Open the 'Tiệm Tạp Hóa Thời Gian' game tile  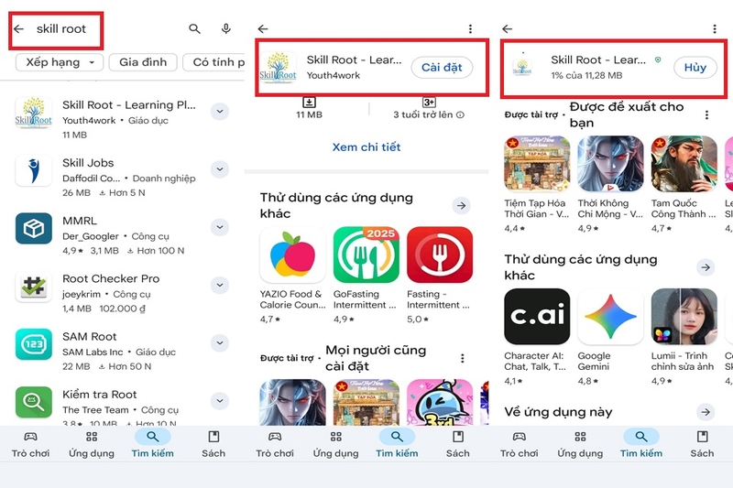pos(537,184)
